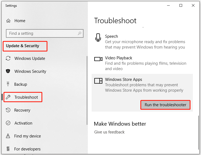
Task: Run the troubleshooter for Windows Store Apps
Action: [165, 105]
